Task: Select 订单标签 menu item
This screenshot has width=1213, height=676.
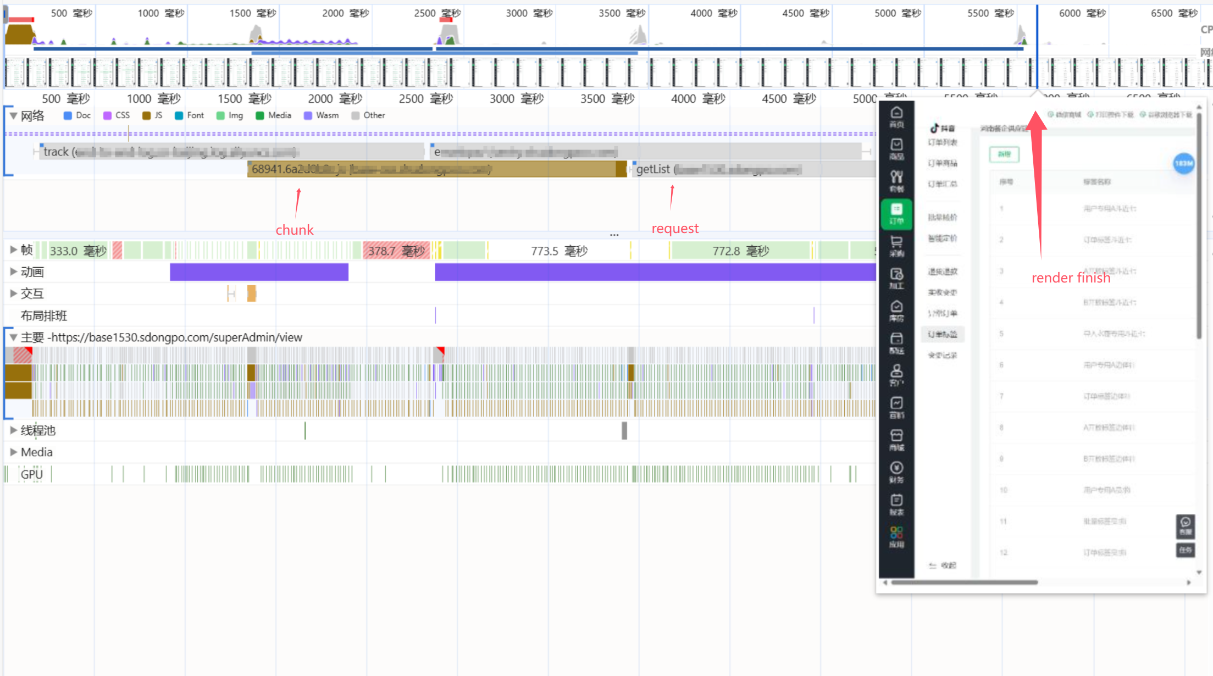Action: [x=943, y=334]
